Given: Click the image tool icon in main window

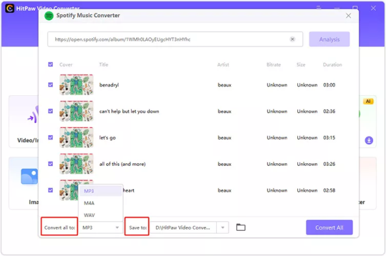Looking at the screenshot, I should point(30,176).
